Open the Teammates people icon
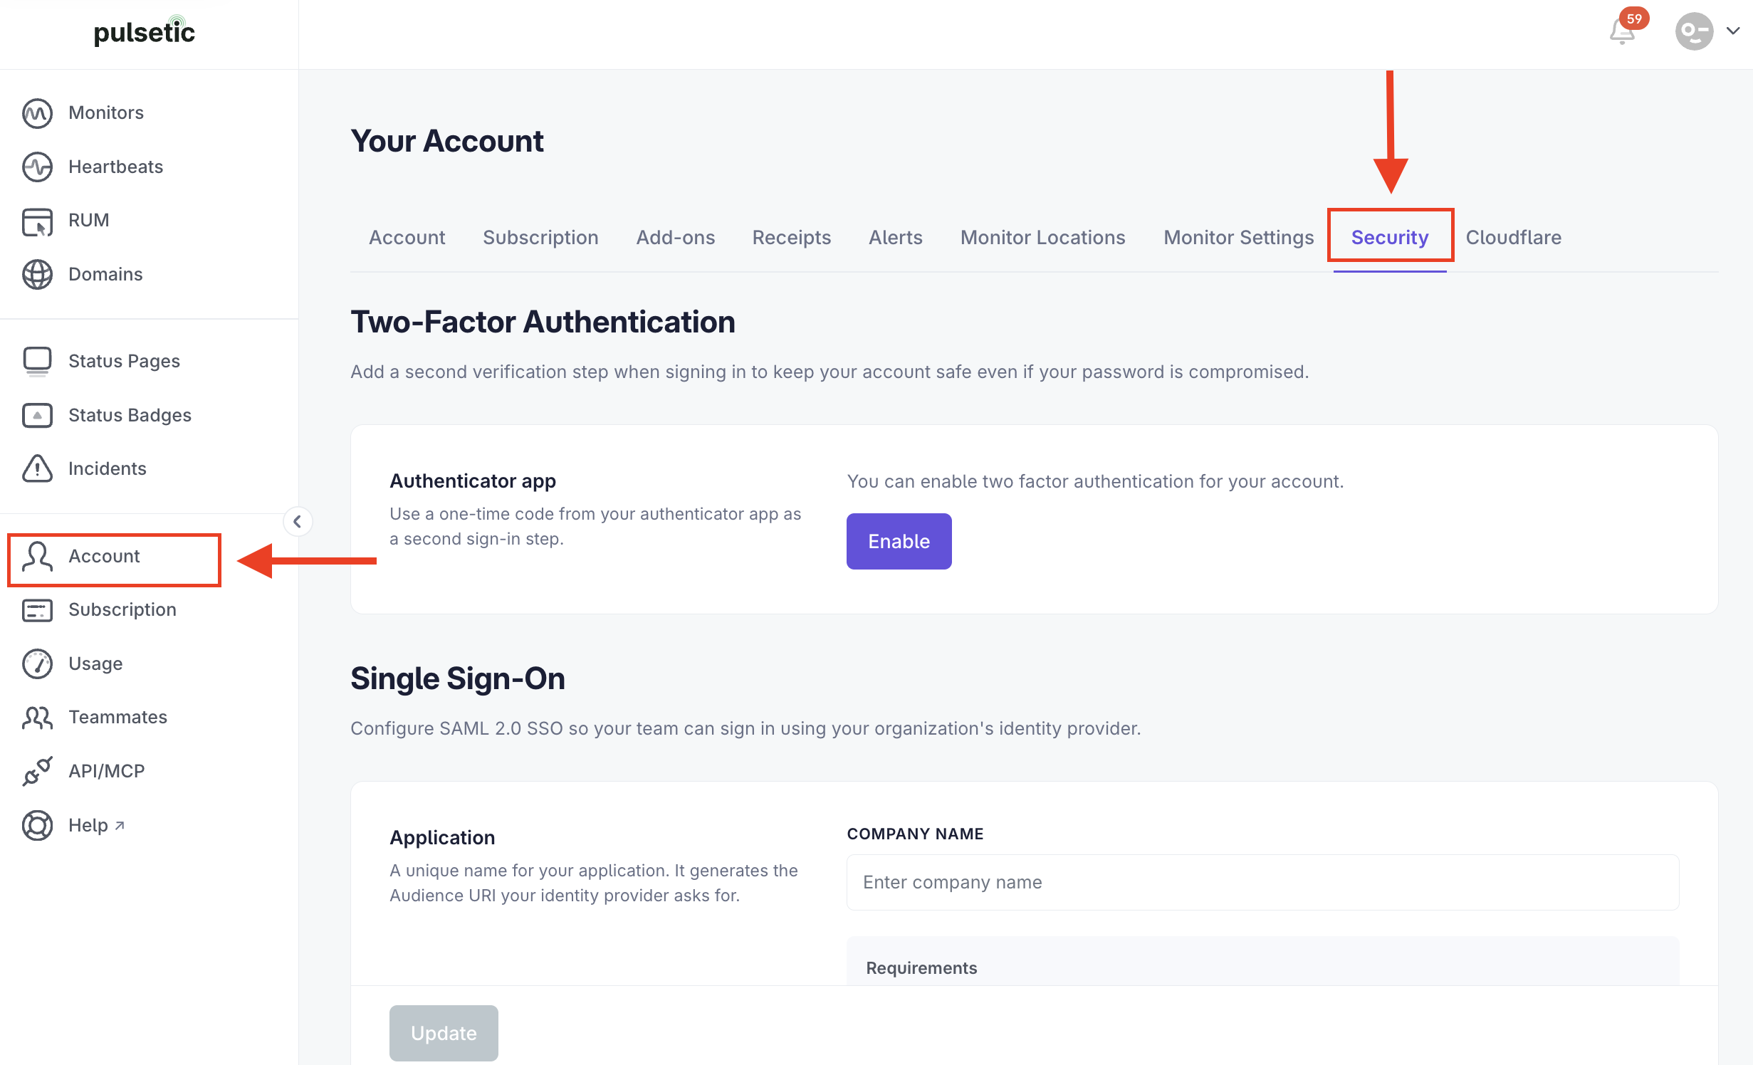Image resolution: width=1753 pixels, height=1065 pixels. point(37,718)
